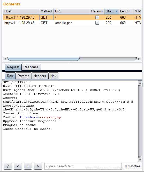The image size is (144, 172).
Task: Open the Headers view tab
Action: point(40,76)
